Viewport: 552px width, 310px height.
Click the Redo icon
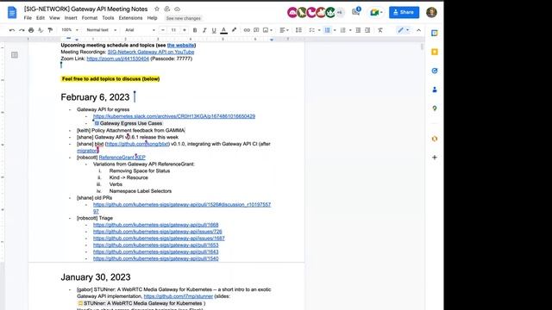point(22,30)
